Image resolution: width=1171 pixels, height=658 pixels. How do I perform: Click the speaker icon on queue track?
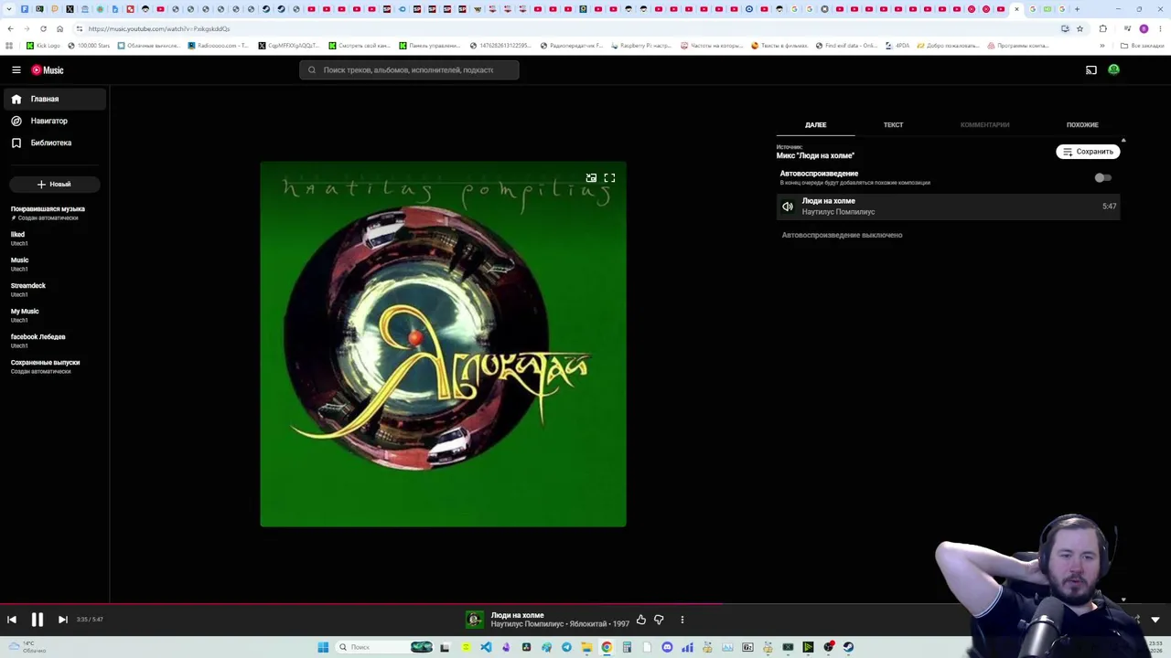click(788, 207)
